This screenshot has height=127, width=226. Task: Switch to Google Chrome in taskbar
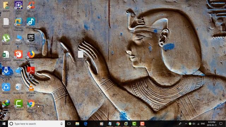click(118, 124)
